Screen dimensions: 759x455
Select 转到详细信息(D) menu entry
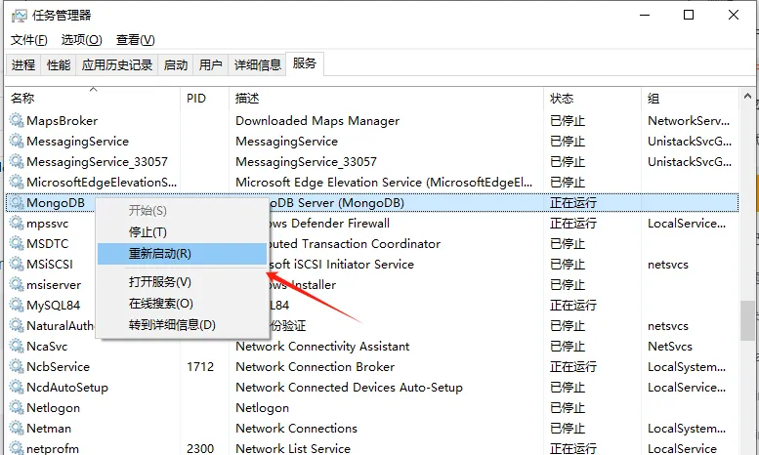pos(172,325)
